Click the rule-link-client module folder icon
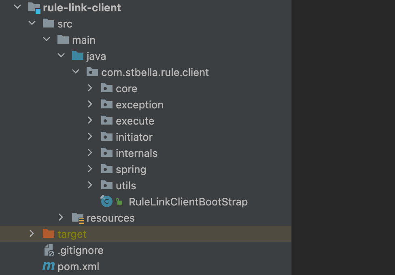This screenshot has width=395, height=275. click(34, 8)
